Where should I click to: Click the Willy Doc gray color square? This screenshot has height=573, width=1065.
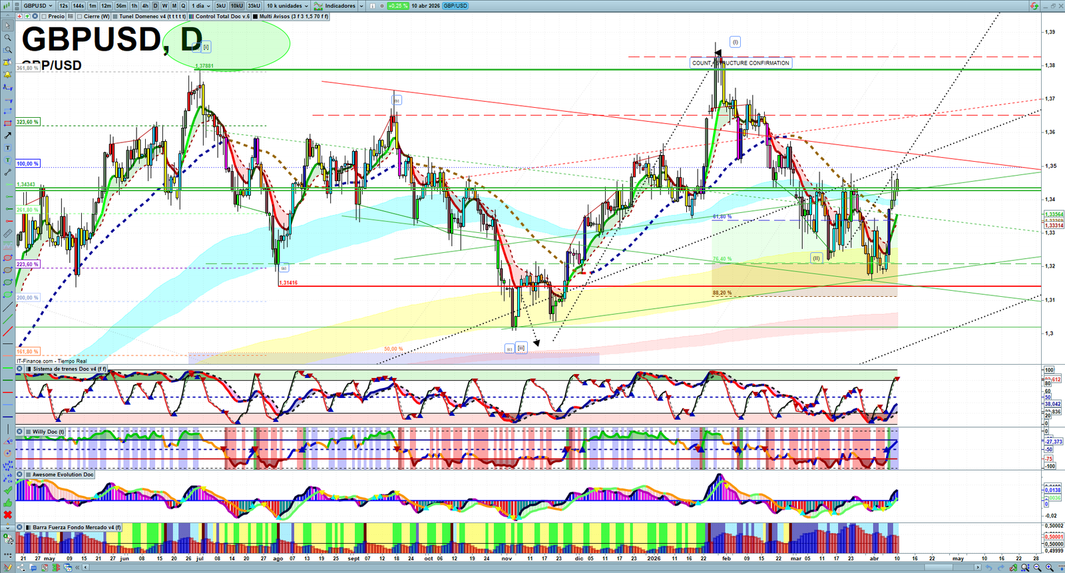click(29, 431)
